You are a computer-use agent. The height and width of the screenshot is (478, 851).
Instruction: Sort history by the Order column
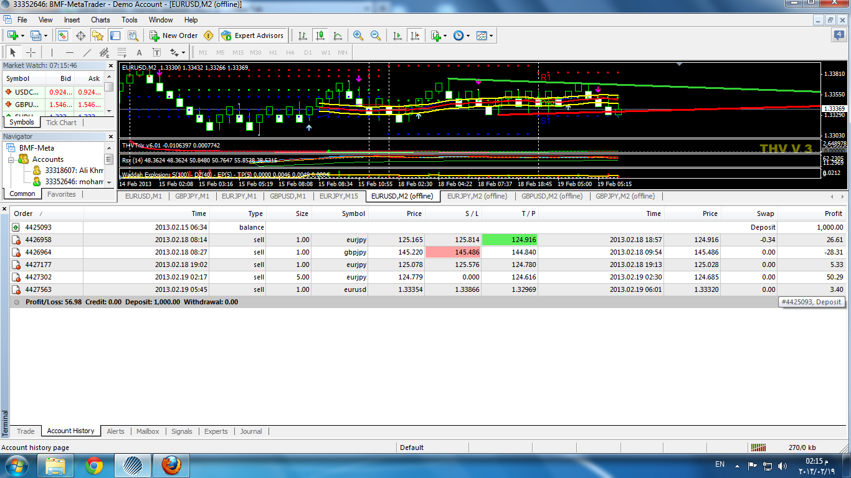point(47,213)
